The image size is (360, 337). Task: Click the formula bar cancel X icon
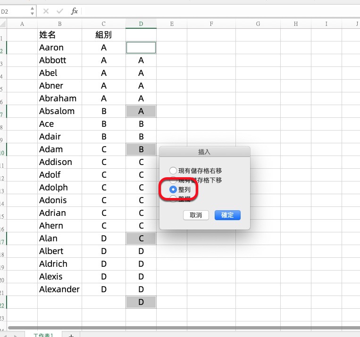tap(46, 11)
